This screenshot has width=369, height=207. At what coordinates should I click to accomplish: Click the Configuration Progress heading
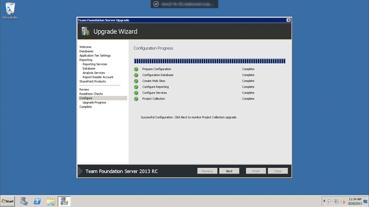click(x=153, y=48)
